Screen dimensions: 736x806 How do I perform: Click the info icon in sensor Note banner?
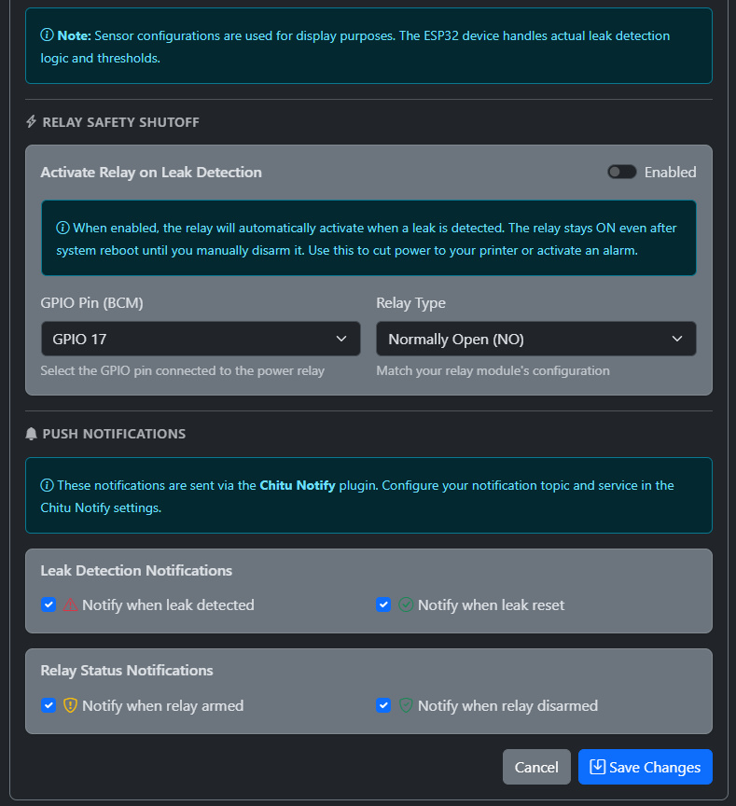[x=47, y=35]
